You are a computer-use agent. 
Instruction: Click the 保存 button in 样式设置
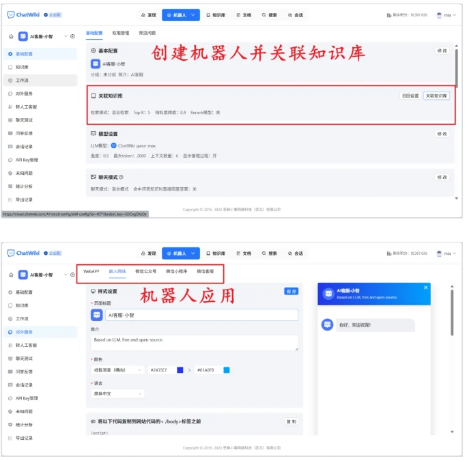pyautogui.click(x=291, y=292)
